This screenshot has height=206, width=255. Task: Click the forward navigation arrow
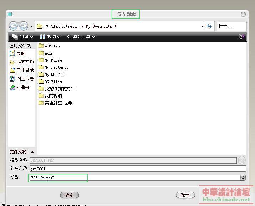tap(24, 26)
